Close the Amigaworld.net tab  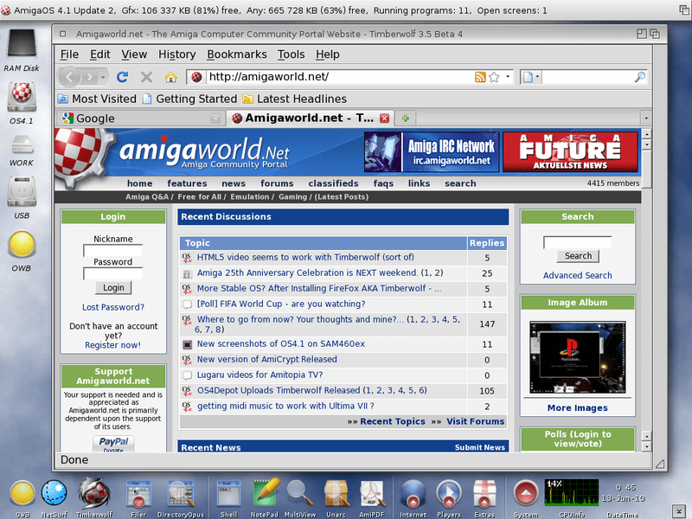click(385, 119)
